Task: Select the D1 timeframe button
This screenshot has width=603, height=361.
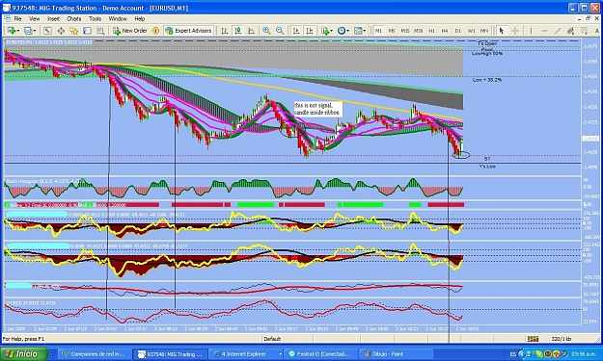Action: 457,31
